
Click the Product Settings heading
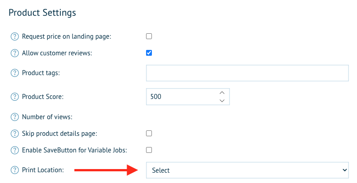42,13
